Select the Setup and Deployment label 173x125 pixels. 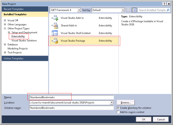[x=24, y=32]
